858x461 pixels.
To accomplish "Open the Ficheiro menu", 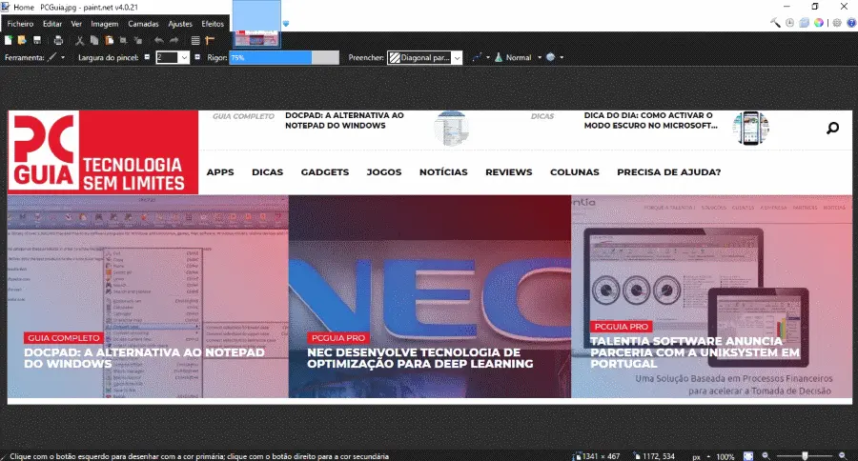I will (x=20, y=24).
